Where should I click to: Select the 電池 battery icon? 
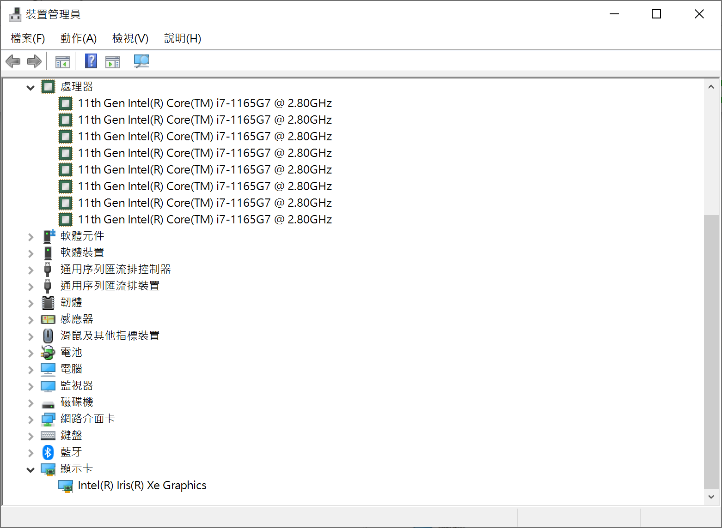48,353
